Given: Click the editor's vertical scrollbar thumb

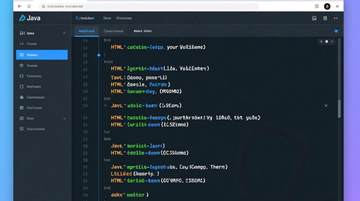Looking at the screenshot, I should 339,109.
